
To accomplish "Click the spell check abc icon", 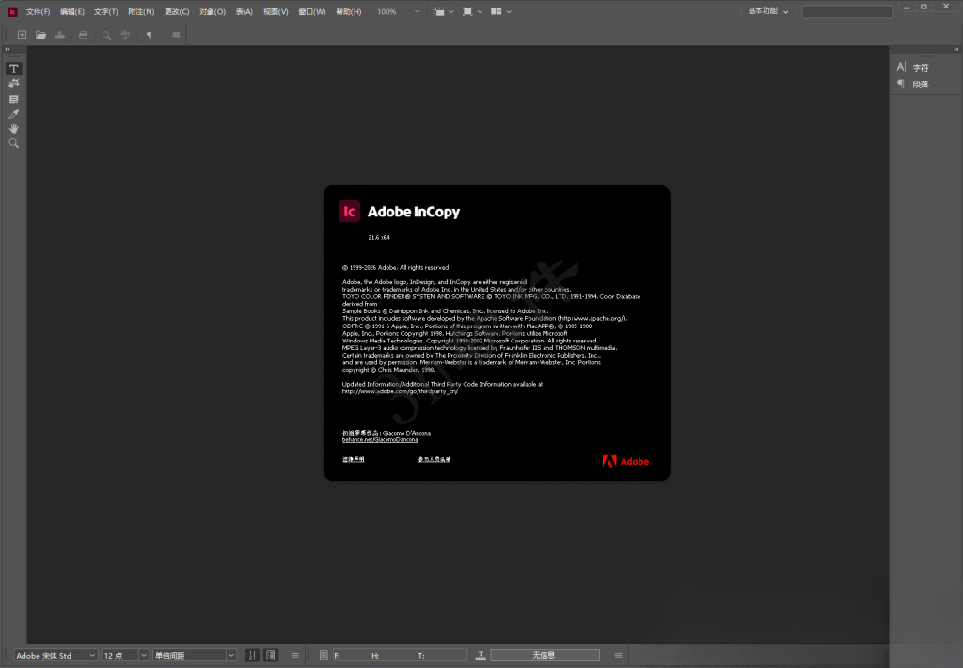I will coord(125,35).
